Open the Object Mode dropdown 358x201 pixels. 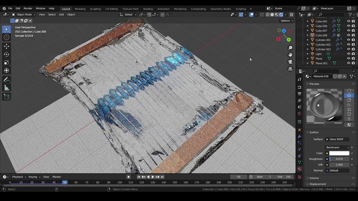pyautogui.click(x=24, y=15)
